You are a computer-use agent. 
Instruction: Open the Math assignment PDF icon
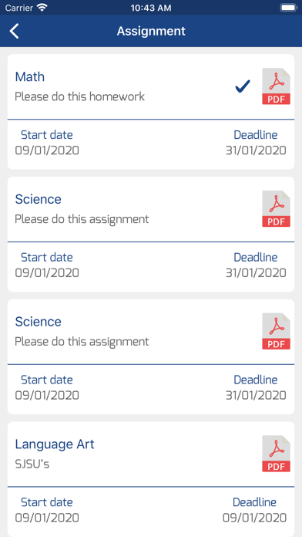276,86
